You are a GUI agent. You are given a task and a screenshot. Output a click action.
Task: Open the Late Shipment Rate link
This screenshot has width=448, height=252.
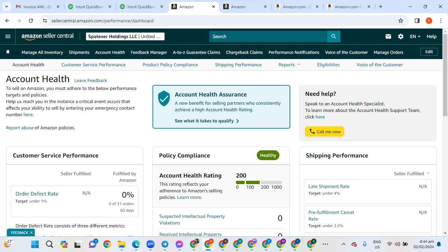tap(329, 186)
